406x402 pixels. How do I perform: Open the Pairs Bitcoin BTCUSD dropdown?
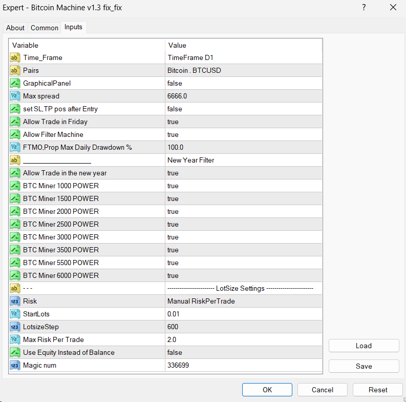[243, 71]
